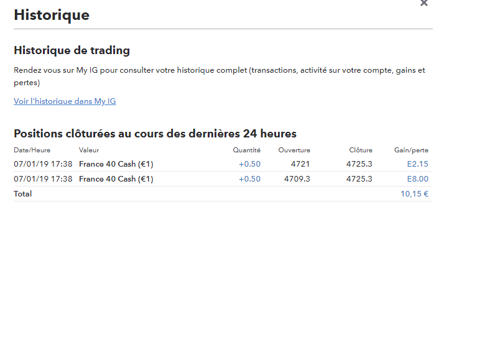
Task: Click the Valeur column header
Action: pos(89,150)
